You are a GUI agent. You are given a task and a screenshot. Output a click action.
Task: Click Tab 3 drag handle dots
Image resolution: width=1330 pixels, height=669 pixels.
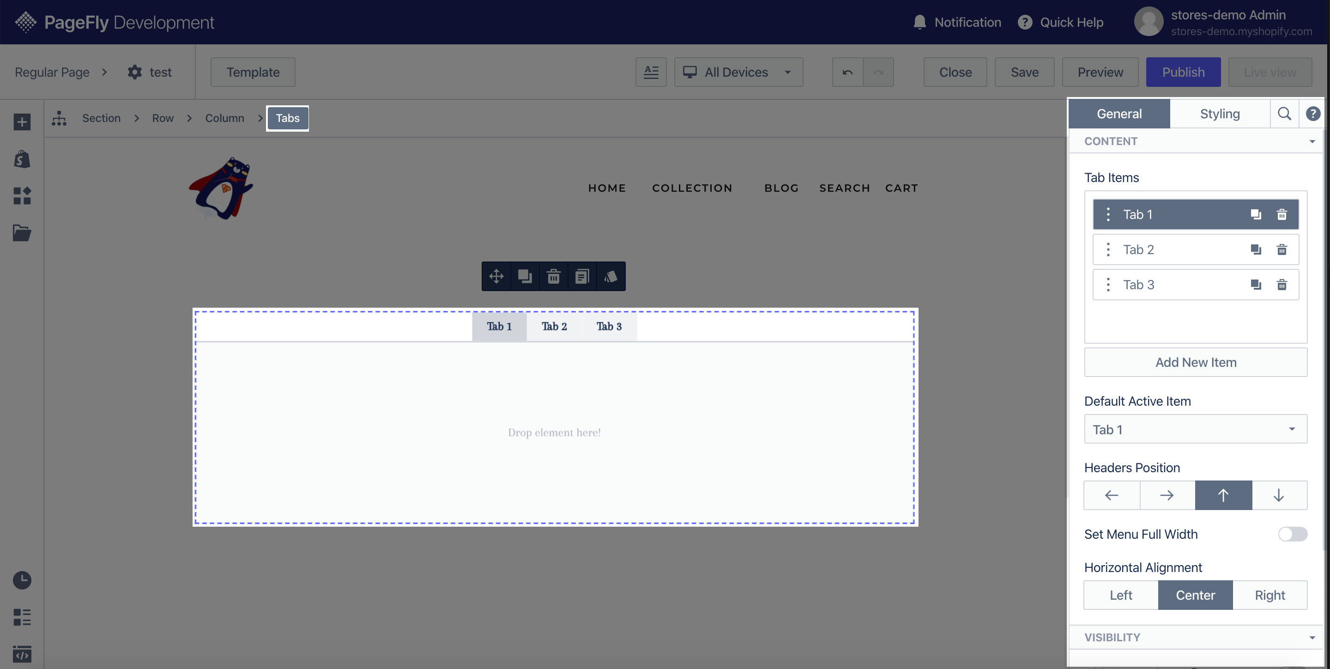tap(1108, 285)
